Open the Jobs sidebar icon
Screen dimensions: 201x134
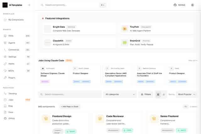[x=5, y=100]
